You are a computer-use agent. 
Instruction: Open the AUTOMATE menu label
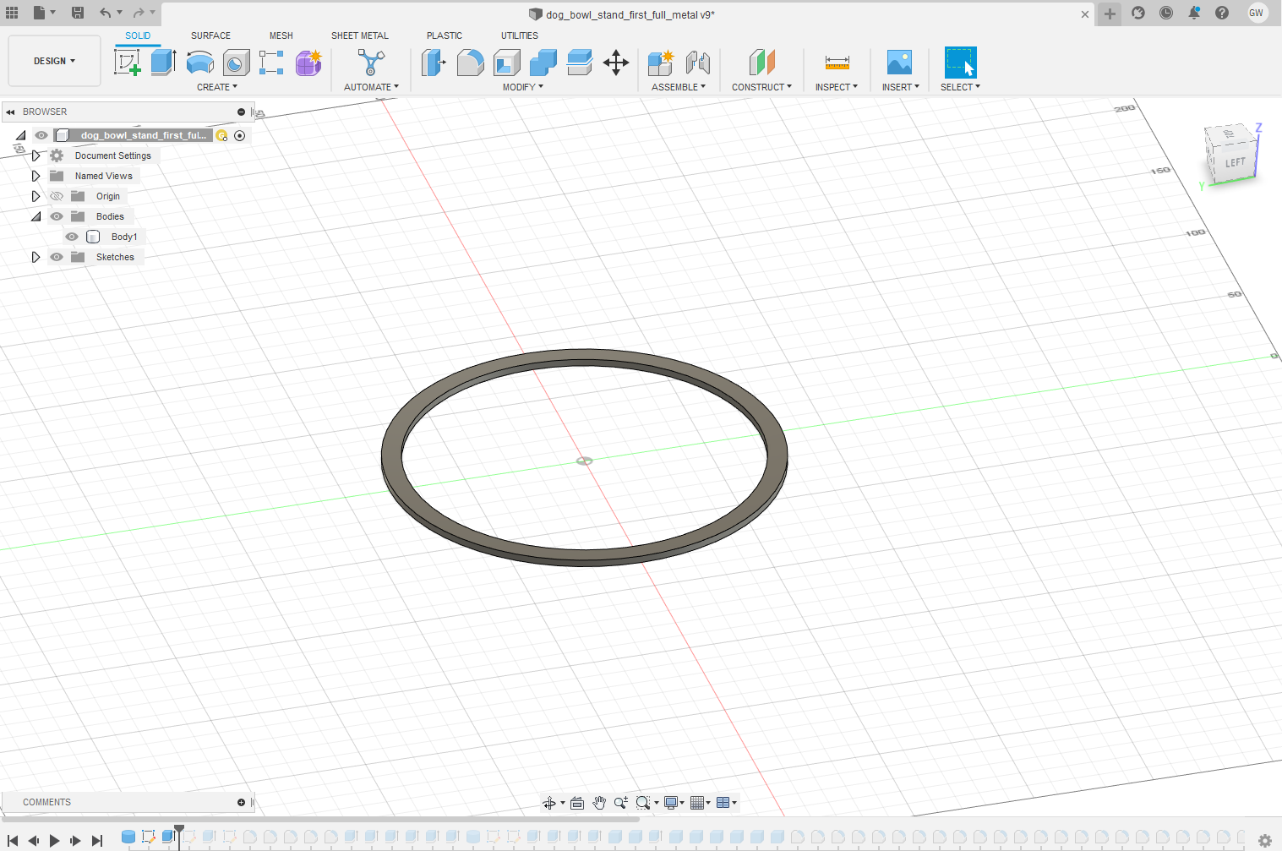point(371,87)
